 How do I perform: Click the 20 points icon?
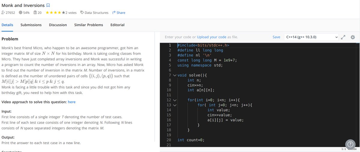35,13
